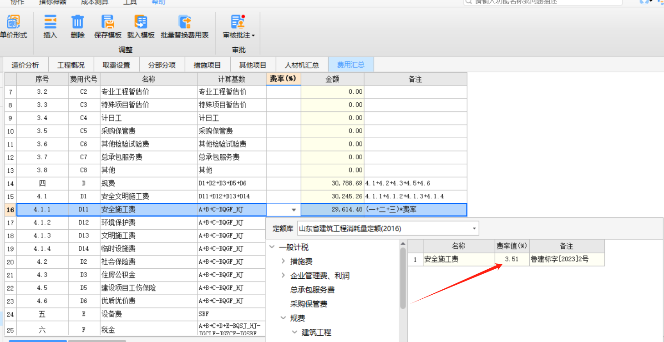This screenshot has width=664, height=342.
Task: Click the 社会保险费 name cell
Action: (149, 262)
